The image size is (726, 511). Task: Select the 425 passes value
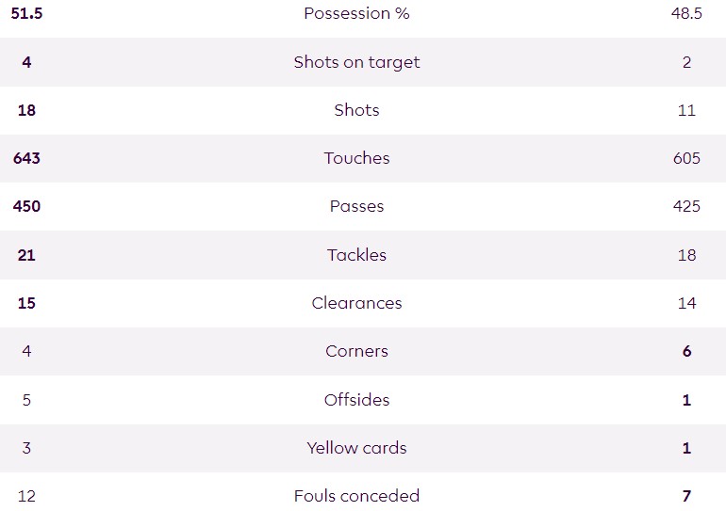[x=686, y=206]
